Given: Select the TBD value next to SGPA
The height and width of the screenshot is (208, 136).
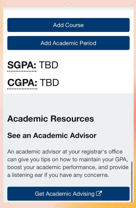Looking at the screenshot, I should pyautogui.click(x=48, y=65).
